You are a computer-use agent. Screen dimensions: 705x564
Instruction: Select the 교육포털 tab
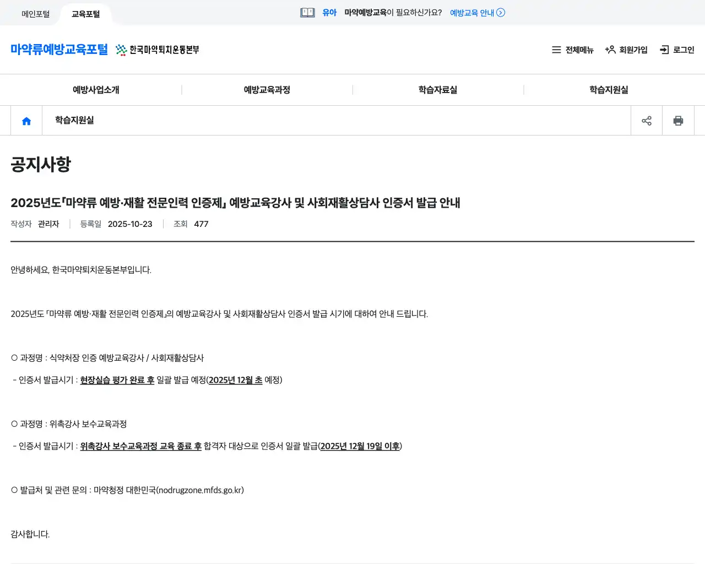[85, 13]
